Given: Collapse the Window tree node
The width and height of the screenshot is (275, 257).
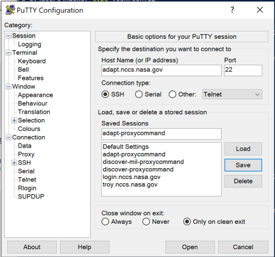Looking at the screenshot, I should coord(8,86).
